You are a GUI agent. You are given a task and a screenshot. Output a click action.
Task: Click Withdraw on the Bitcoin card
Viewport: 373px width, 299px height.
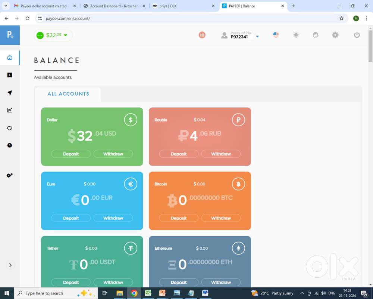[x=221, y=218]
